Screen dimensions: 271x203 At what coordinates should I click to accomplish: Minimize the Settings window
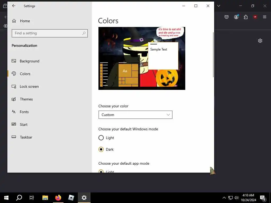coord(184,6)
